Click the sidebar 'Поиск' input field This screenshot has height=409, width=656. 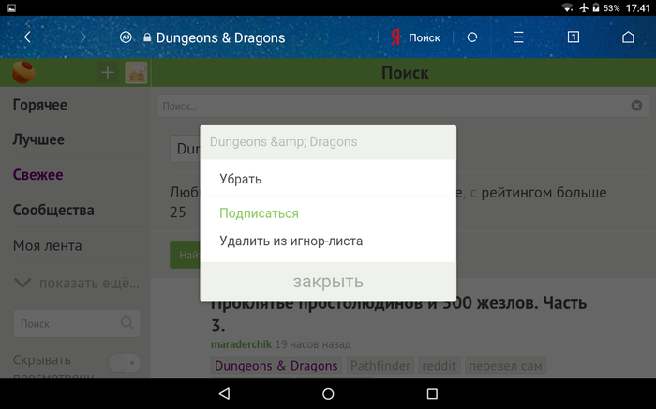(x=67, y=323)
